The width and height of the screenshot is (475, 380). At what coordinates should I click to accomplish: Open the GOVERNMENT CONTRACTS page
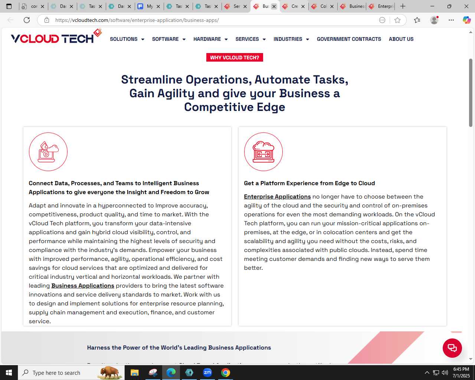(x=349, y=39)
